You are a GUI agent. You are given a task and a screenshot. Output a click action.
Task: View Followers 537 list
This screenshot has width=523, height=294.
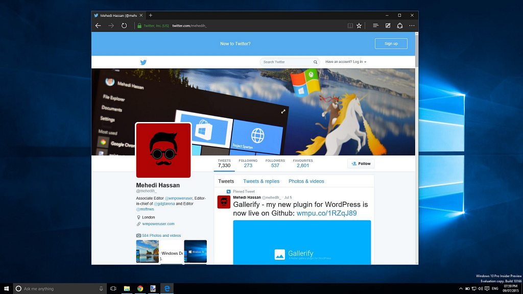tap(275, 163)
